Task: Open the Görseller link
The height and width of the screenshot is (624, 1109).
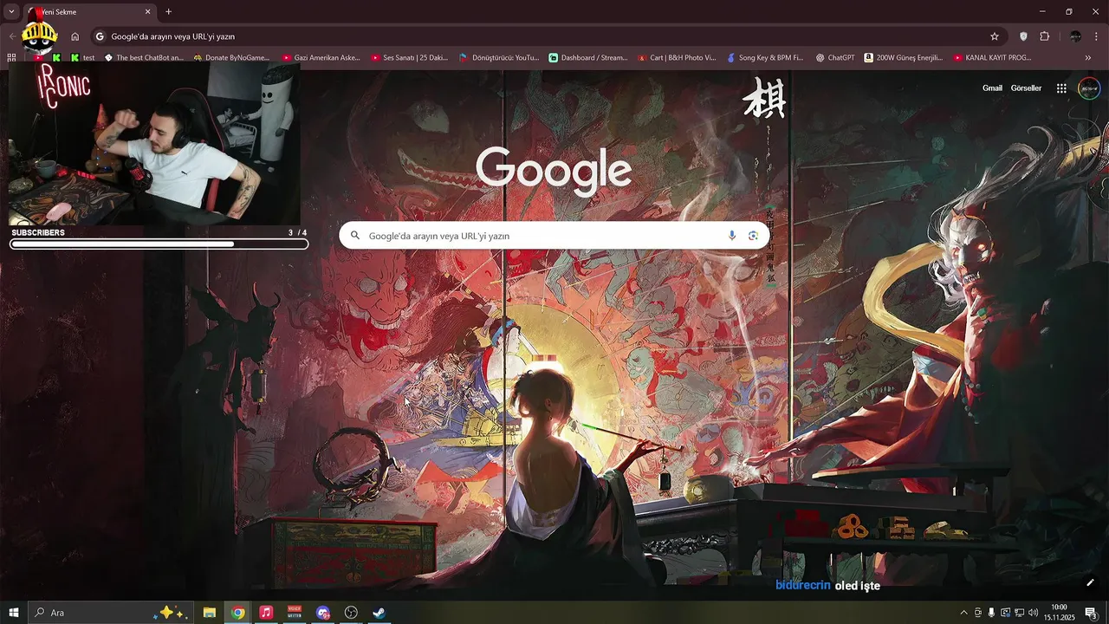Action: tap(1027, 88)
